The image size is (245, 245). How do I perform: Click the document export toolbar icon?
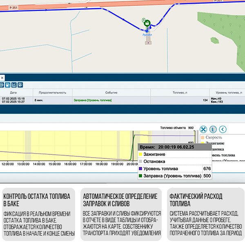[x=8, y=85]
